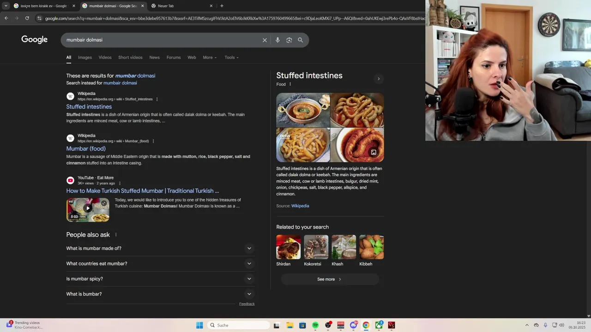Open Spotify from the taskbar
The width and height of the screenshot is (591, 332).
pos(315,325)
